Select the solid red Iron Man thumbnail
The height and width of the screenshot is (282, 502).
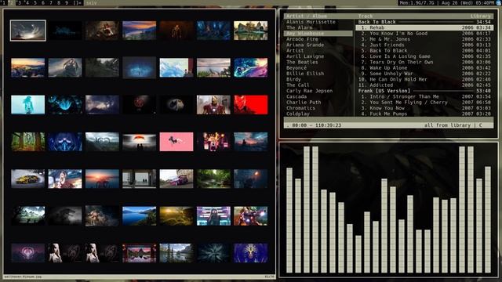251,104
